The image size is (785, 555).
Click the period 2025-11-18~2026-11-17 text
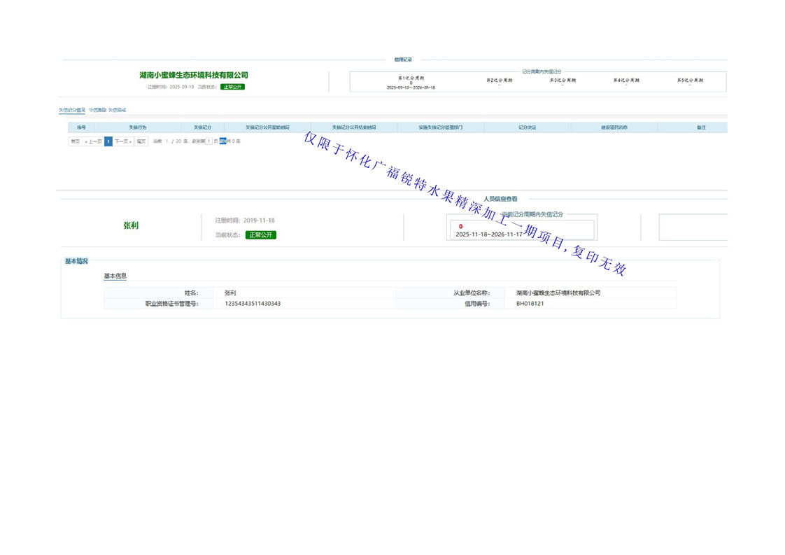(x=489, y=234)
